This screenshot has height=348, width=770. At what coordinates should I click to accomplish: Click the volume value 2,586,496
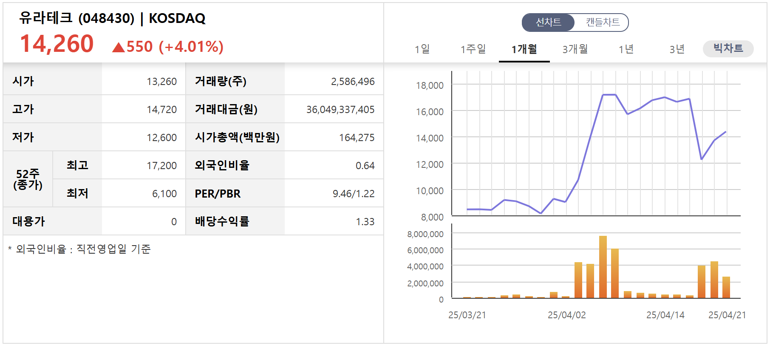pos(353,82)
